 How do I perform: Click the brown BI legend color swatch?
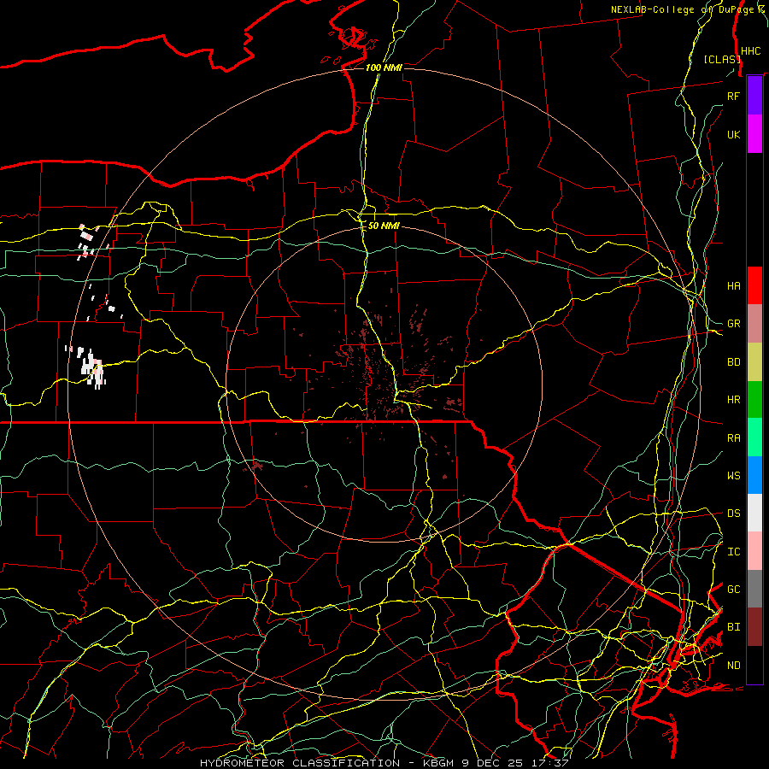click(754, 627)
